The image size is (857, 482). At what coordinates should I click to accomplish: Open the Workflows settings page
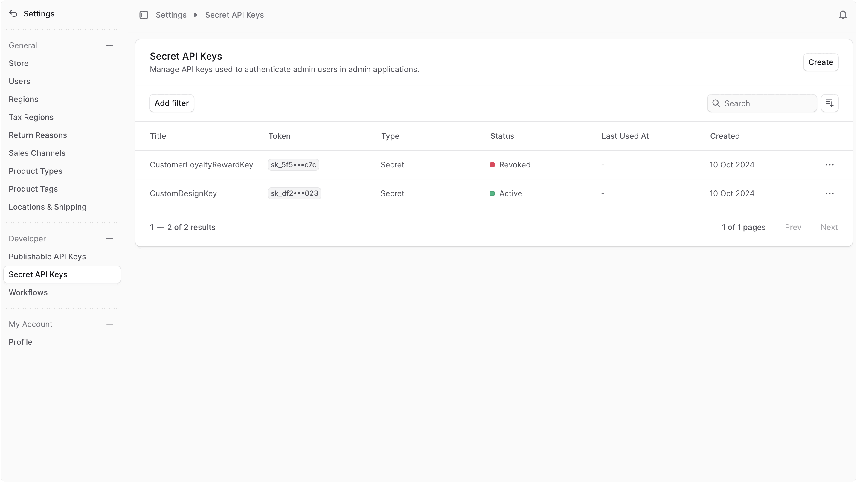coord(28,292)
